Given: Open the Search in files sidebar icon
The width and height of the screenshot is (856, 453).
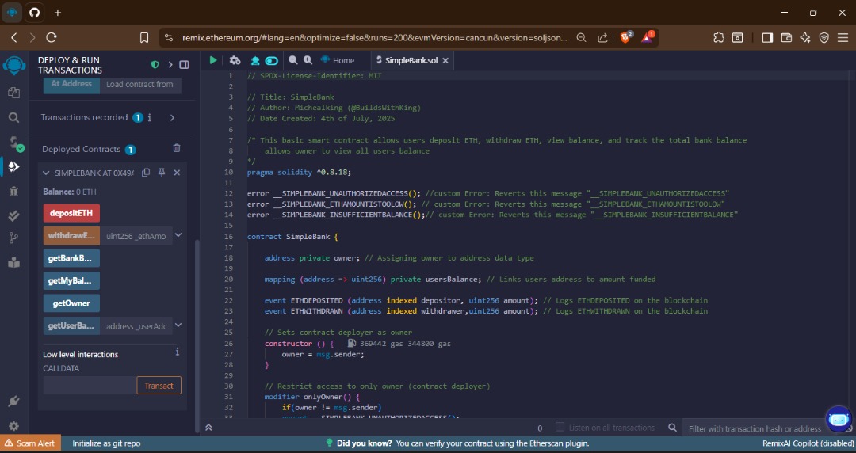Looking at the screenshot, I should click(x=13, y=117).
